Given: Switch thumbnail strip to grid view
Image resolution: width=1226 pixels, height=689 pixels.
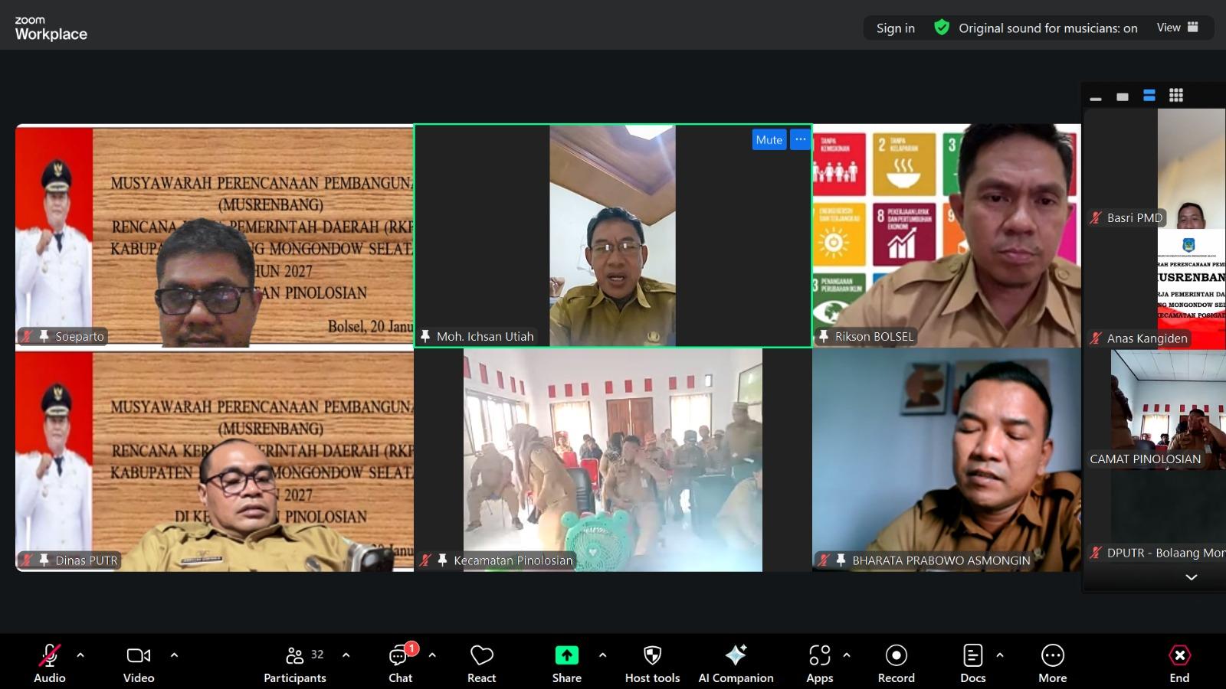Looking at the screenshot, I should [x=1176, y=96].
